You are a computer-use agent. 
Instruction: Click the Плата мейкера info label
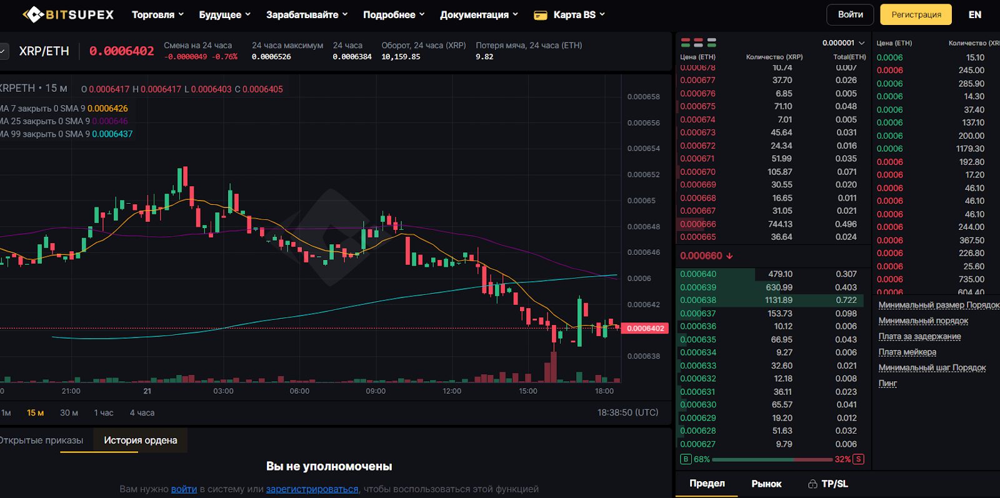coord(907,352)
